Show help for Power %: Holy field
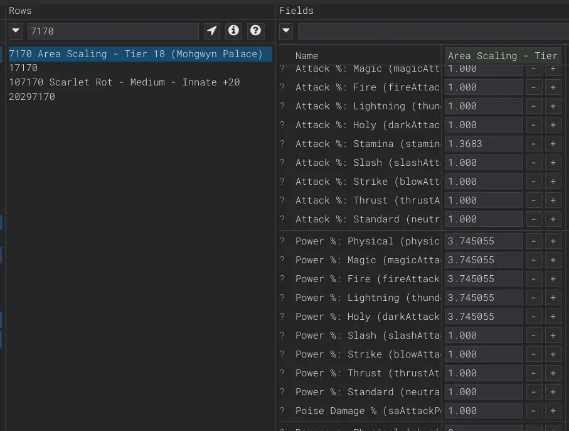This screenshot has height=431, width=569. (x=282, y=317)
